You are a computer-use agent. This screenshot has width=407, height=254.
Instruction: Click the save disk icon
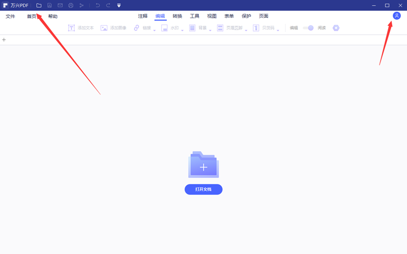tap(49, 5)
